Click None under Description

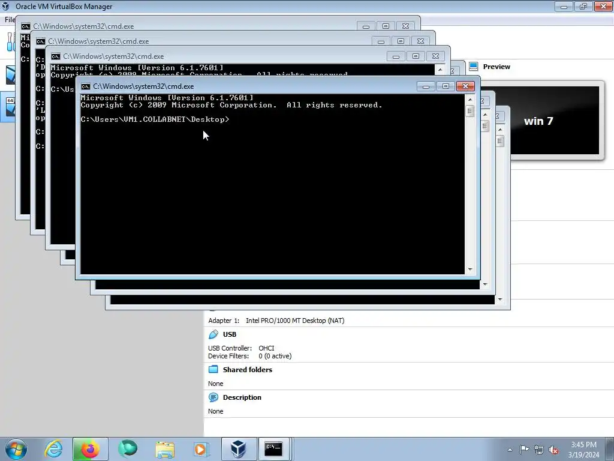216,411
